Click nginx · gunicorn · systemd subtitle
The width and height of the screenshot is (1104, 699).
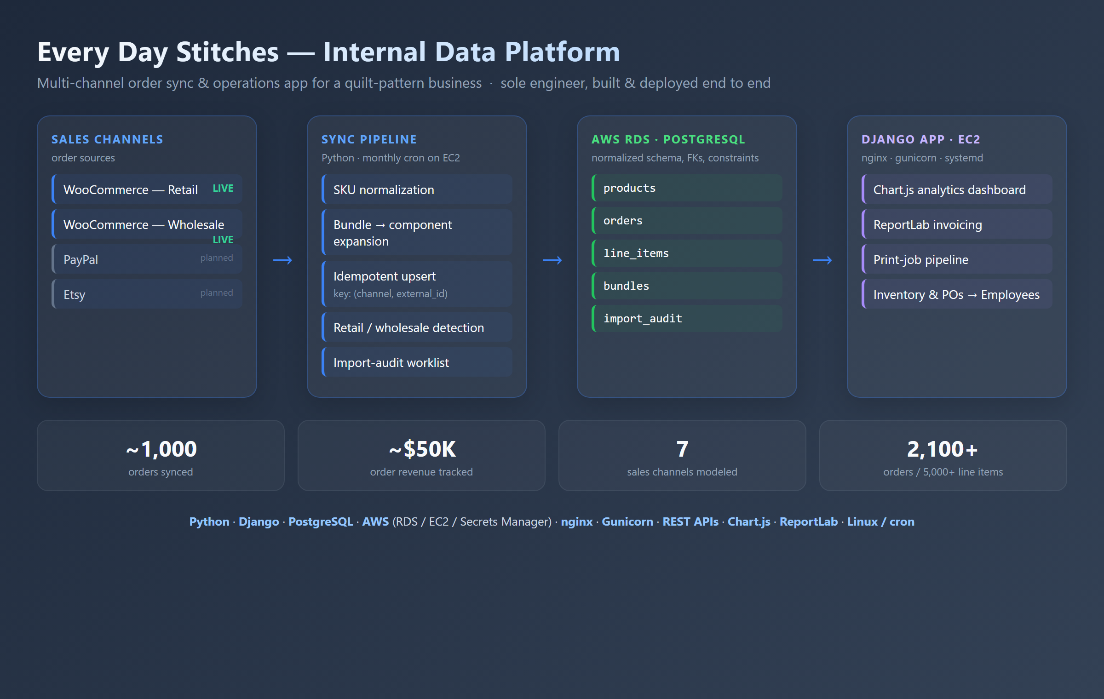click(922, 158)
